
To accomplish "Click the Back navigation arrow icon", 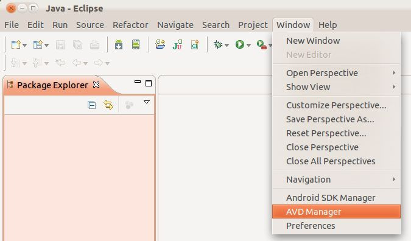I will point(77,63).
